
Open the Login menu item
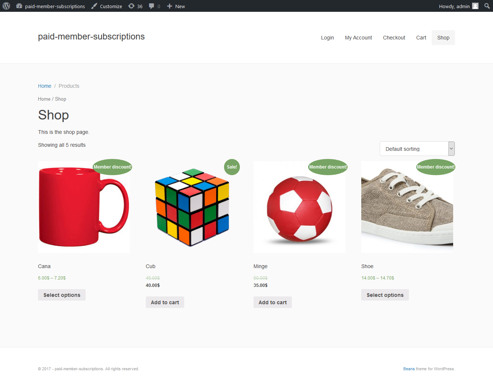pos(327,38)
